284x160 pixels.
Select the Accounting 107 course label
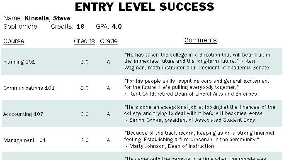(x=23, y=114)
